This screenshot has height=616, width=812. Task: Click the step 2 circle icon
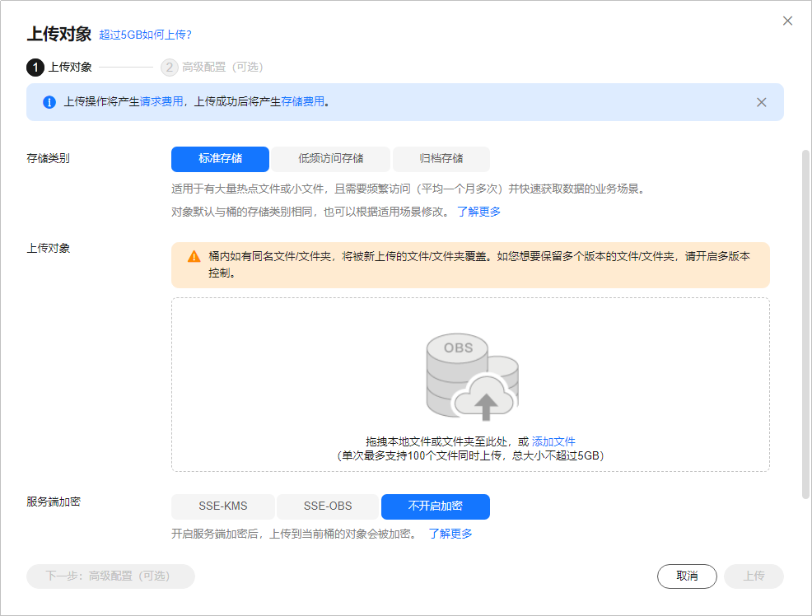170,68
